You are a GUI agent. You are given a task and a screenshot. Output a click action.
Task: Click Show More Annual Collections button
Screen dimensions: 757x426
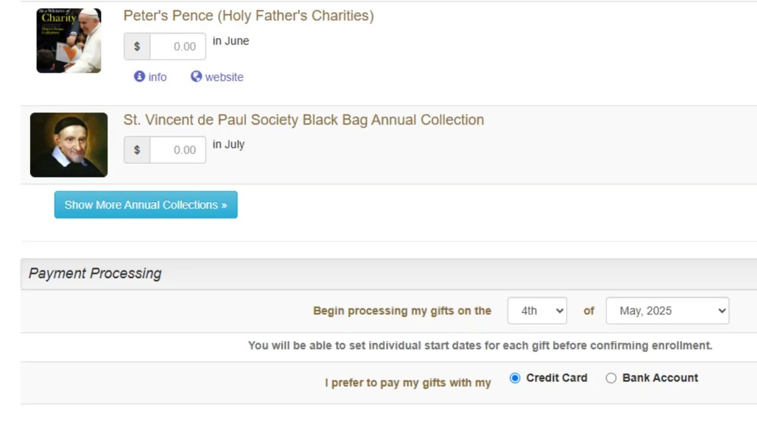pyautogui.click(x=145, y=205)
